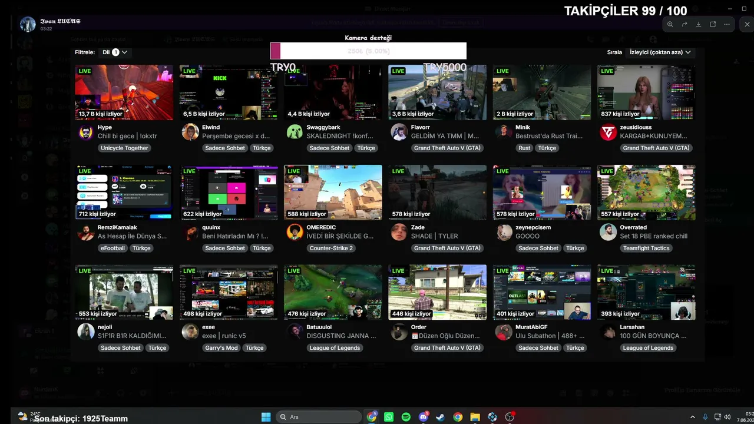Click Order's channel avatar
This screenshot has width=754, height=424.
click(x=399, y=332)
